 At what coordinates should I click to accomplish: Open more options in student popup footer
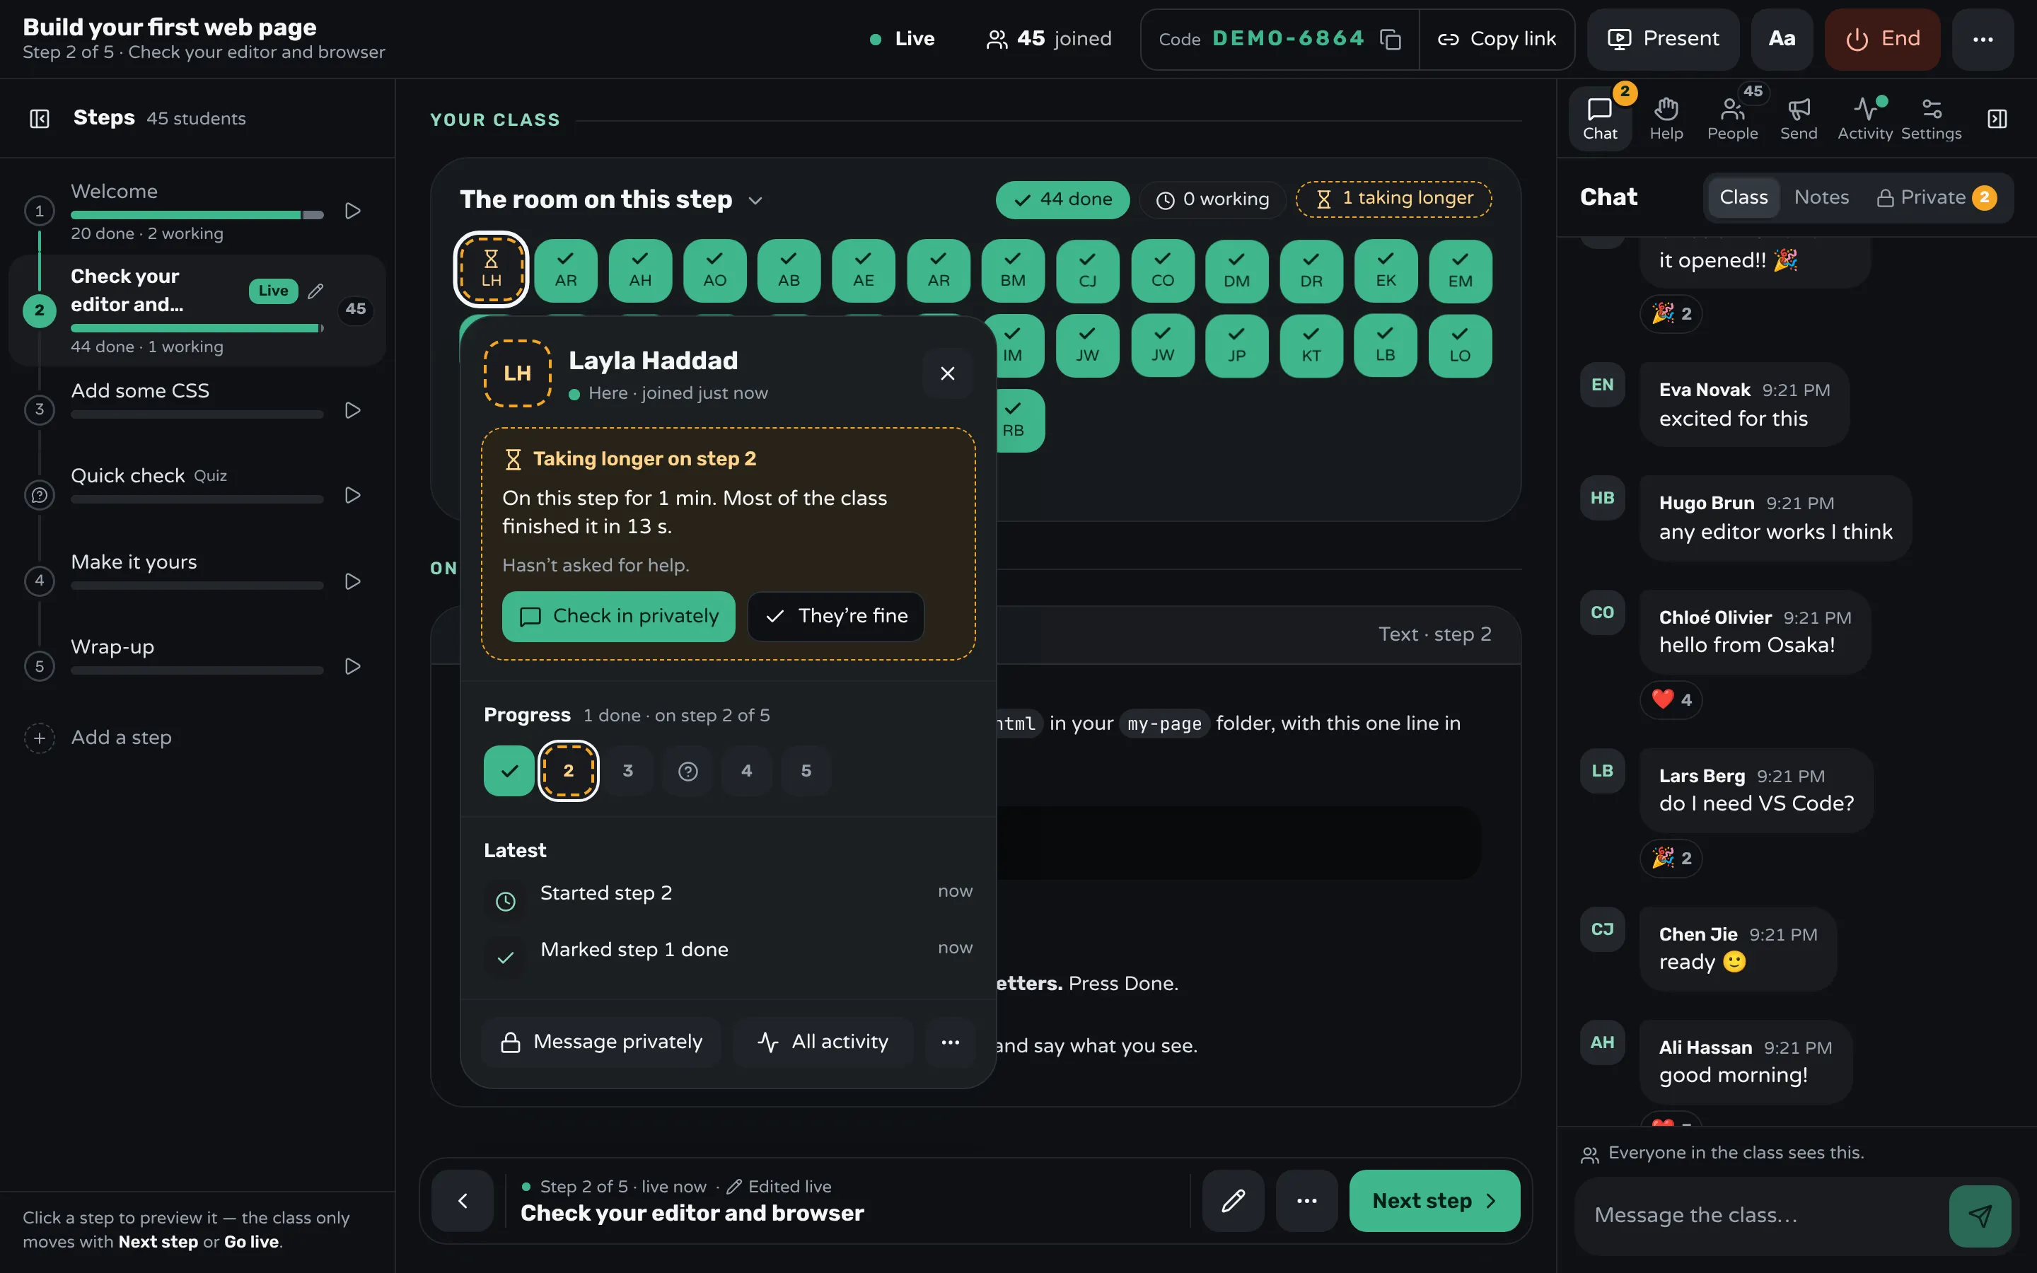(951, 1042)
